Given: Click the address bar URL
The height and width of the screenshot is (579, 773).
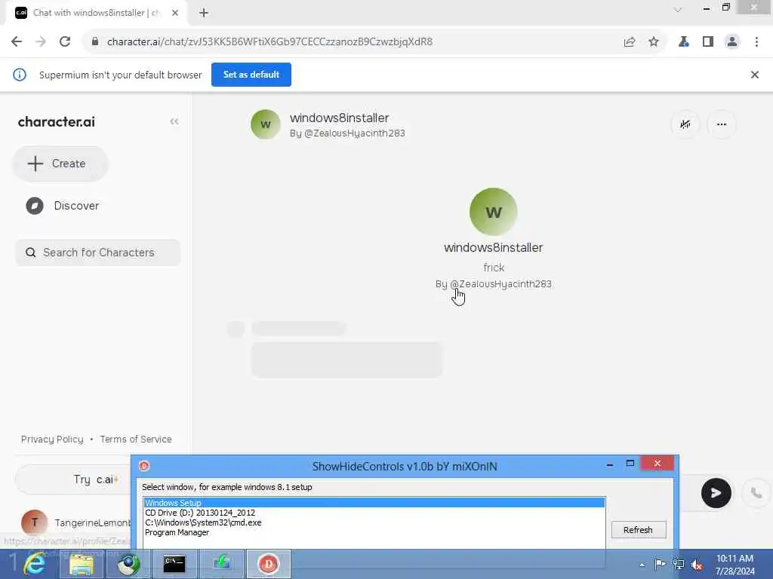Looking at the screenshot, I should pos(269,42).
